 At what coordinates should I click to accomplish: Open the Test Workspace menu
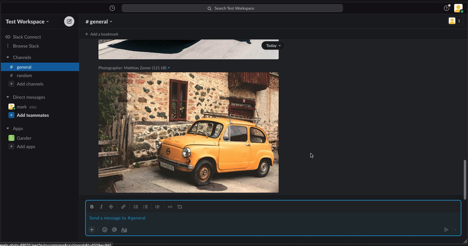coord(27,22)
